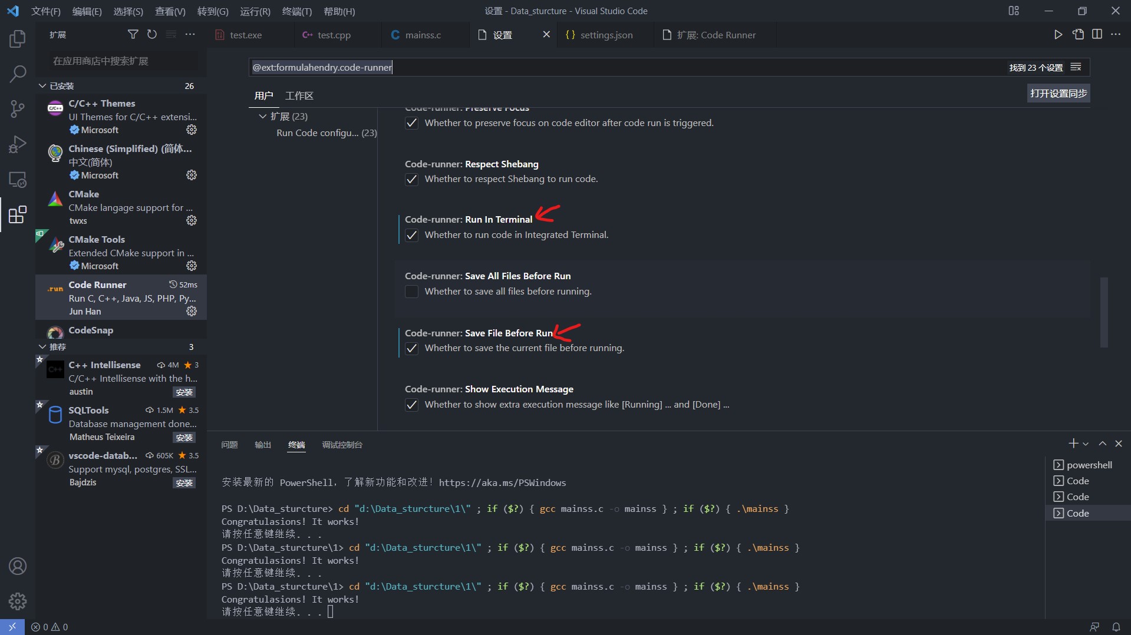Switch to mainss.c editor tab
This screenshot has height=635, width=1131.
[x=423, y=35]
